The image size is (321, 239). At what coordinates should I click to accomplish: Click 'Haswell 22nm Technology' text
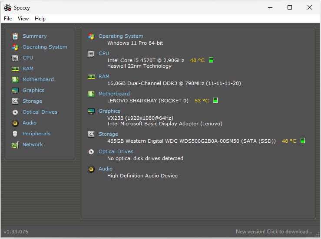(x=139, y=66)
